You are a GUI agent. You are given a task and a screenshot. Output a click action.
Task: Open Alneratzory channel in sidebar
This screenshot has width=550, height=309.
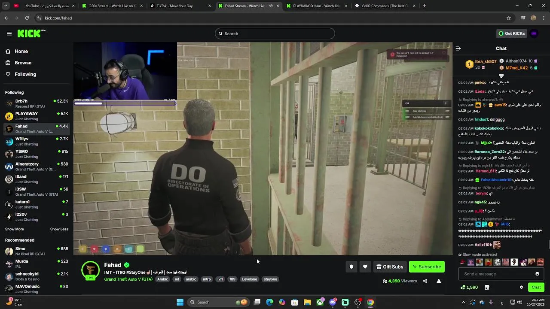(37, 167)
